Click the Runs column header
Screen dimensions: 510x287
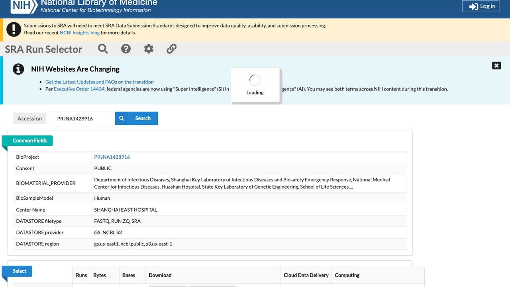(x=81, y=275)
